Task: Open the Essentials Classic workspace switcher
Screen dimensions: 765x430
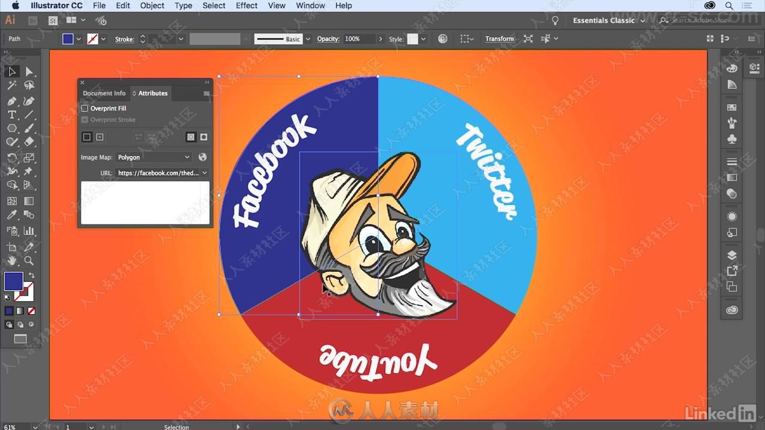Action: point(608,20)
